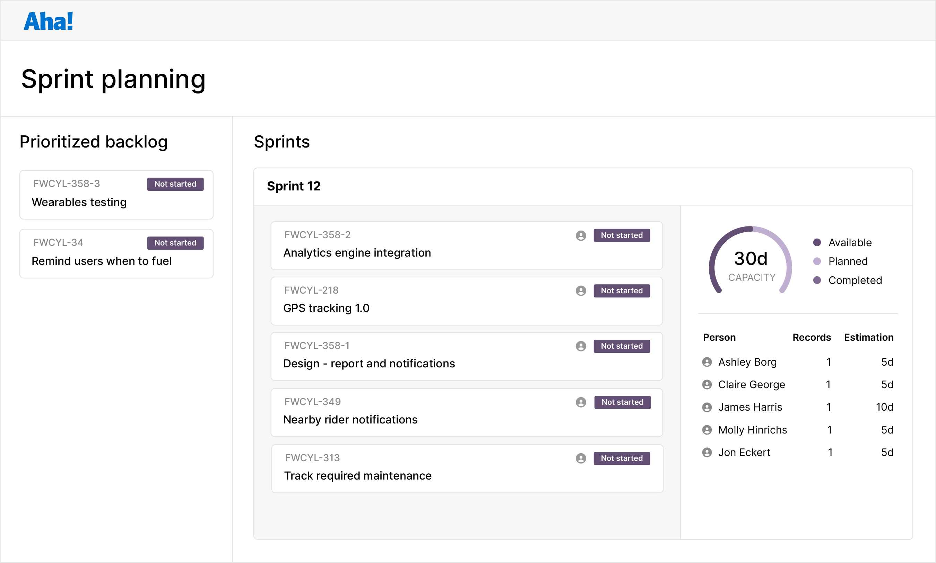
Task: Select the Prioritized backlog section header
Action: pos(93,142)
